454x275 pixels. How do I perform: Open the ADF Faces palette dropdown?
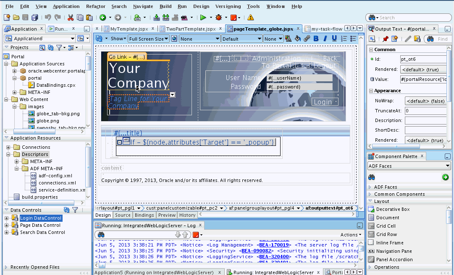point(409,166)
